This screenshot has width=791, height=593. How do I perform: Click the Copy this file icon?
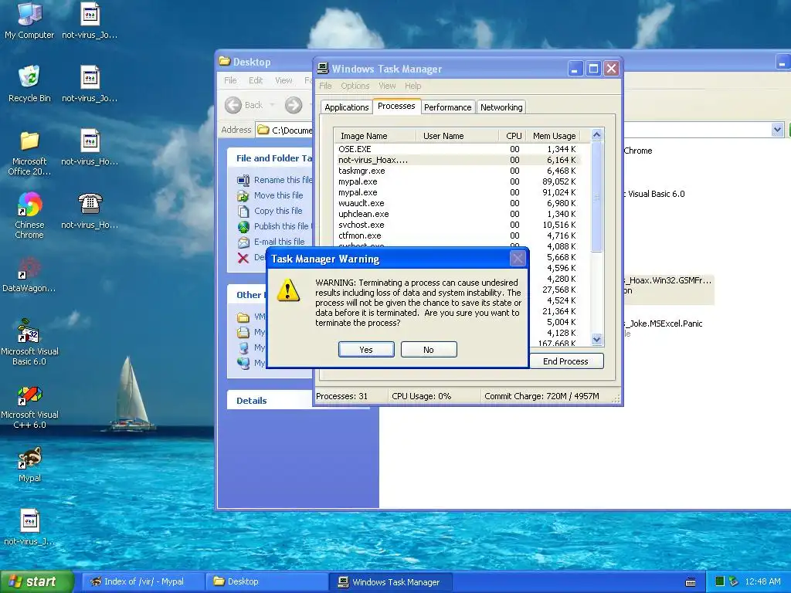[243, 211]
